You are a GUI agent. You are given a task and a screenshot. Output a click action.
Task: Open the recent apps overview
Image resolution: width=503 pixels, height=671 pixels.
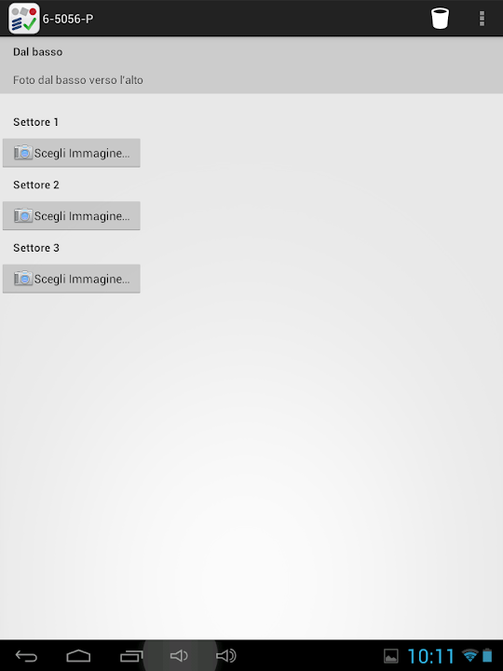131,655
